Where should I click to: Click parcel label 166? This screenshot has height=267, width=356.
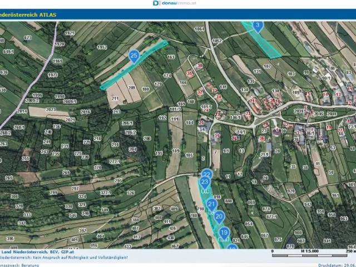(183, 82)
